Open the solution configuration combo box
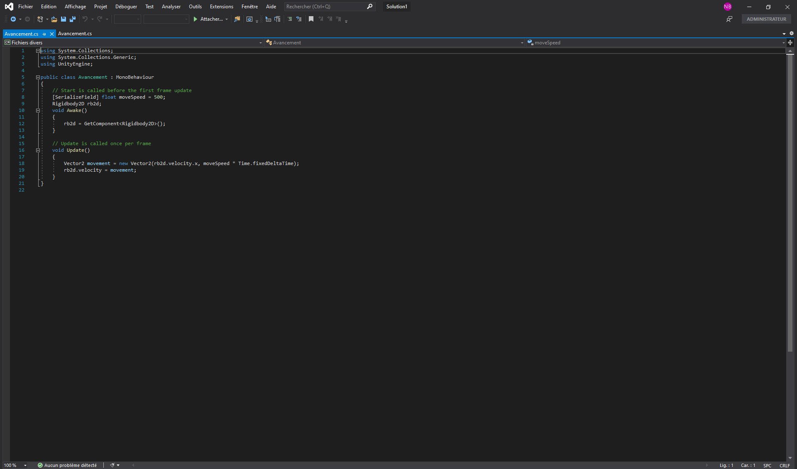Viewport: 797px width, 469px height. [127, 19]
